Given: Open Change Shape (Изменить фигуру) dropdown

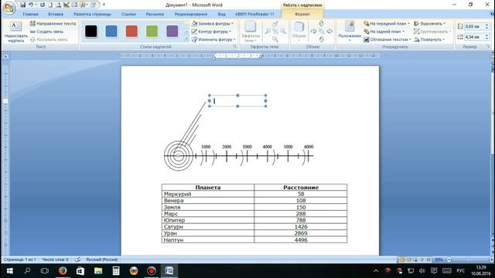Looking at the screenshot, I should [213, 39].
